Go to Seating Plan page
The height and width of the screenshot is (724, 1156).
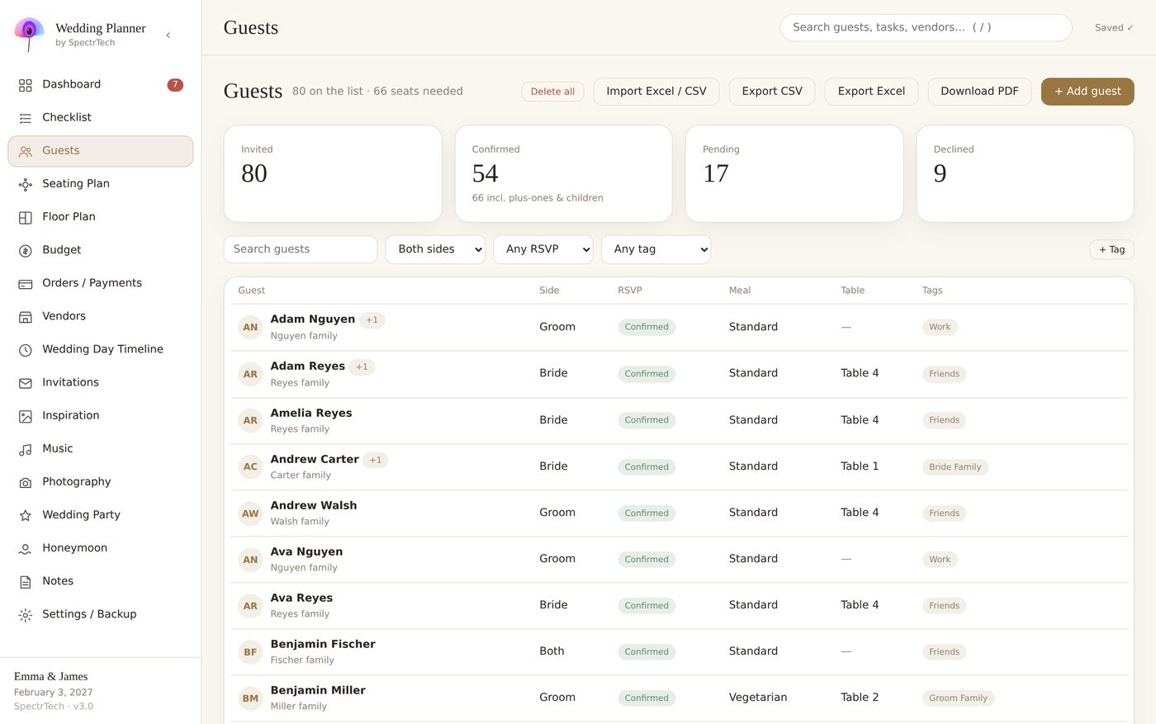coord(101,184)
